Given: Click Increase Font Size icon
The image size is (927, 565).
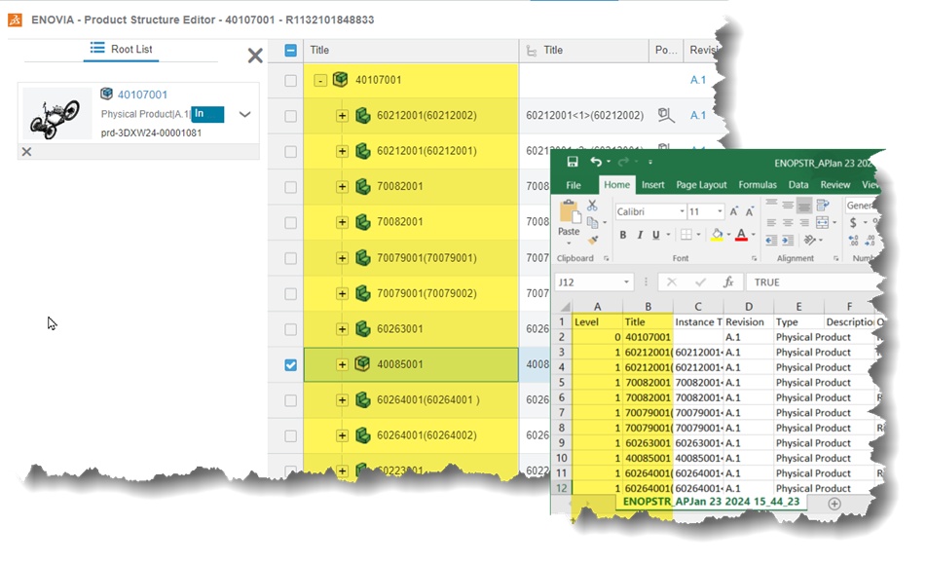Looking at the screenshot, I should pos(733,211).
